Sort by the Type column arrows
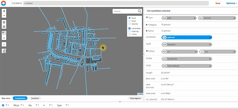 coord(68,105)
